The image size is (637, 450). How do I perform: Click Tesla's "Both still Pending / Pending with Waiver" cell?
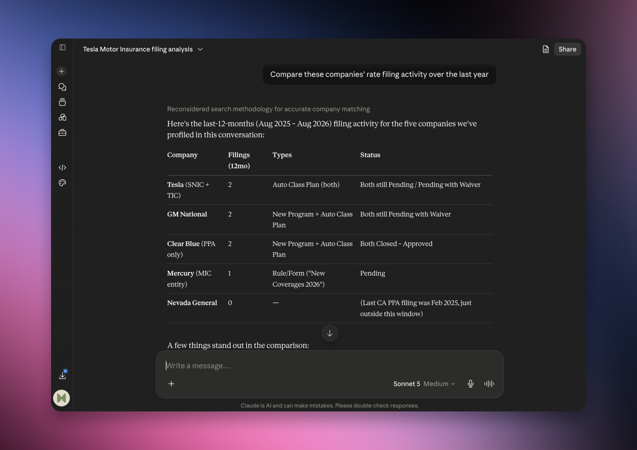420,184
